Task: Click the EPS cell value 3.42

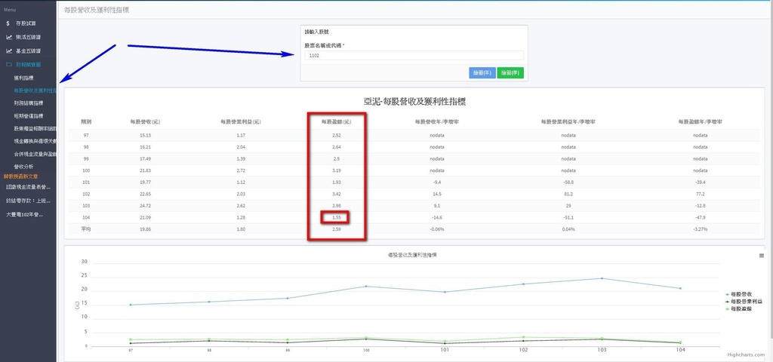Action: pos(336,194)
